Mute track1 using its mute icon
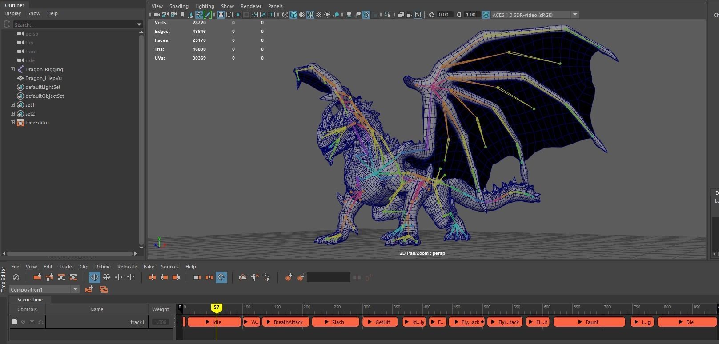The height and width of the screenshot is (344, 719). [23, 322]
